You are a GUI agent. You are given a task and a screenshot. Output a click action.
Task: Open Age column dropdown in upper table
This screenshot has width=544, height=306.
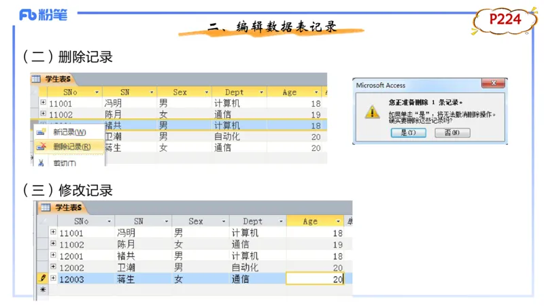coord(316,92)
